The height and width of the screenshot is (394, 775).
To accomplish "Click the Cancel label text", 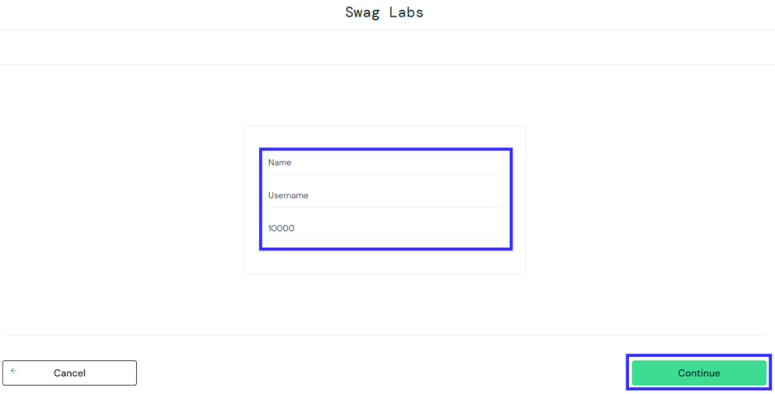I will tap(69, 373).
